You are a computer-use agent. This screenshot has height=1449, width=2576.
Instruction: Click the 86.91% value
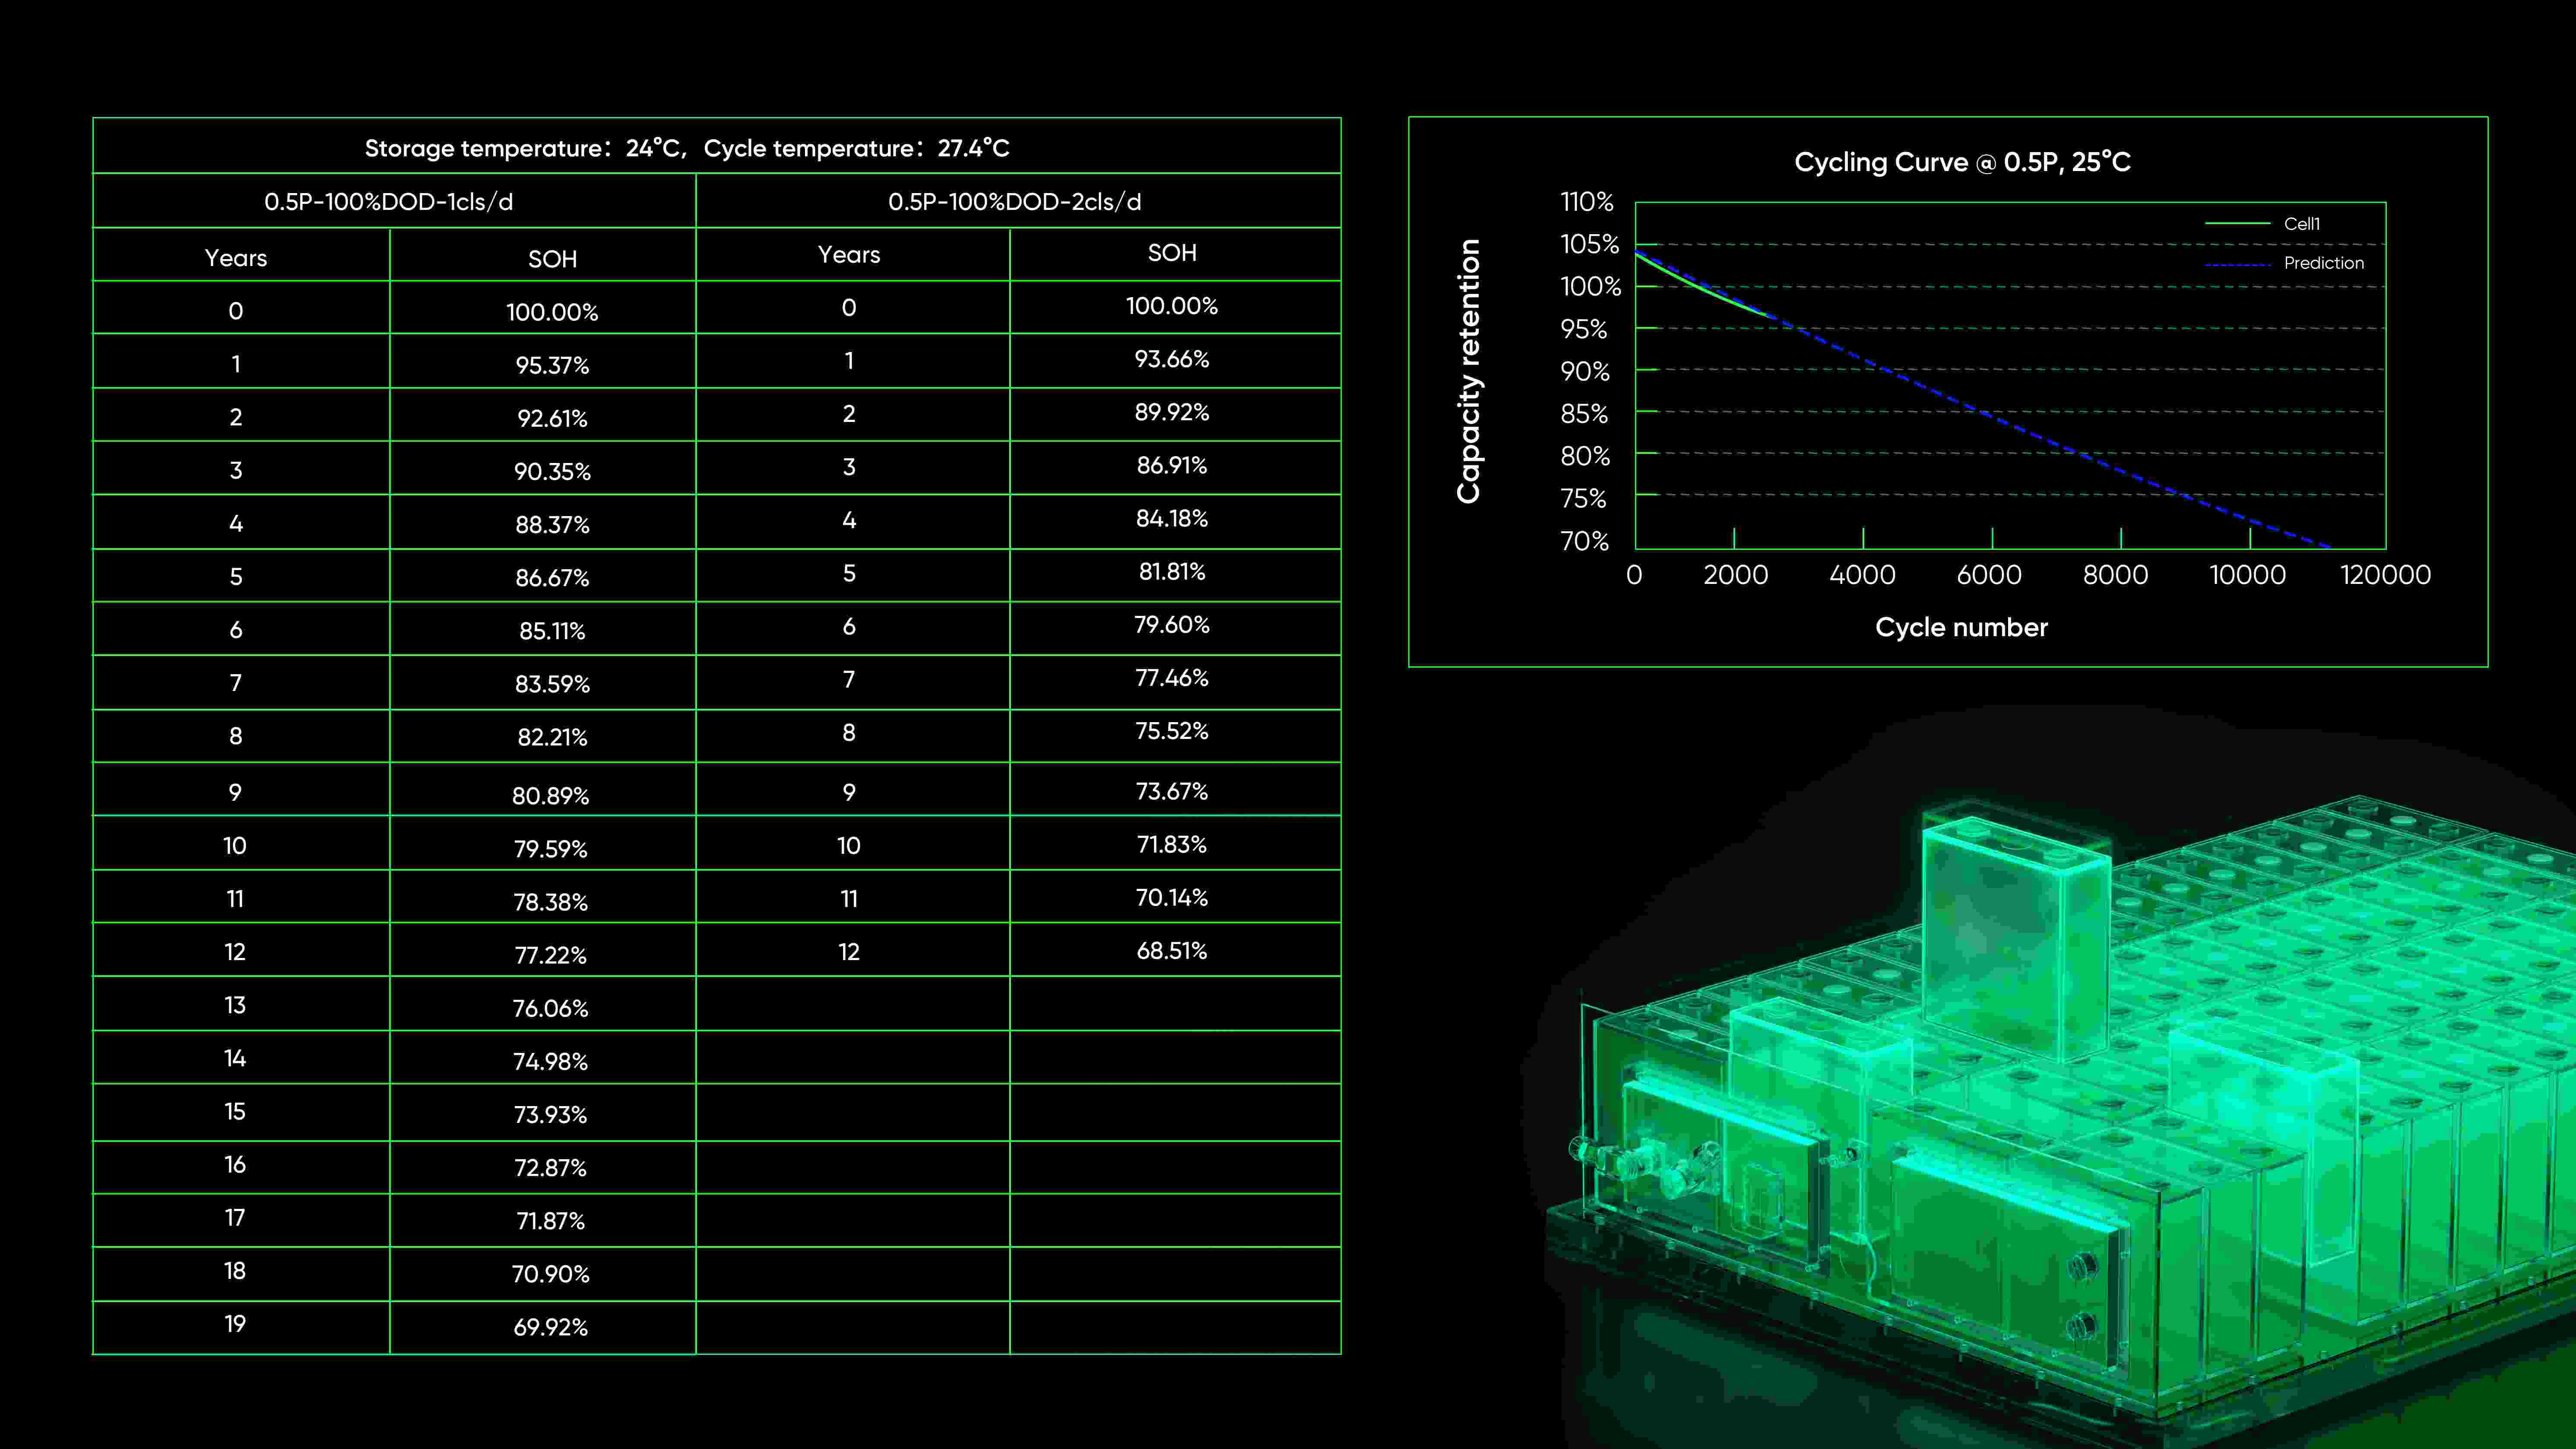1172,465
